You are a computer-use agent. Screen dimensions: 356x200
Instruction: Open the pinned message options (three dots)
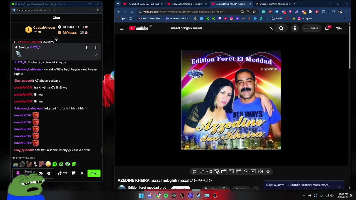click(96, 47)
